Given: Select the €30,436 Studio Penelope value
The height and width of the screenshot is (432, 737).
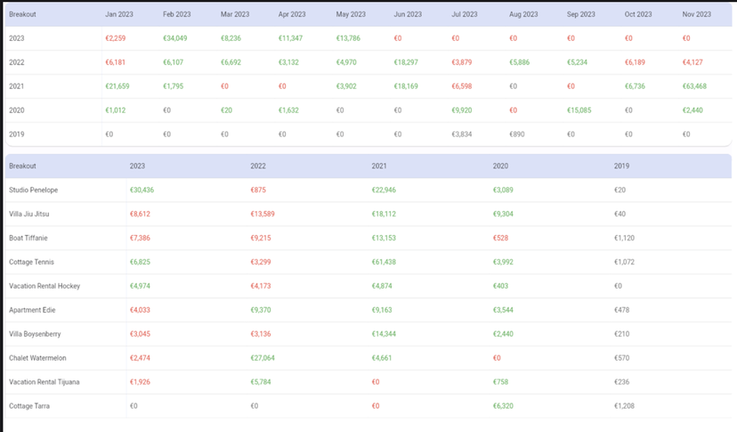Looking at the screenshot, I should pyautogui.click(x=142, y=190).
